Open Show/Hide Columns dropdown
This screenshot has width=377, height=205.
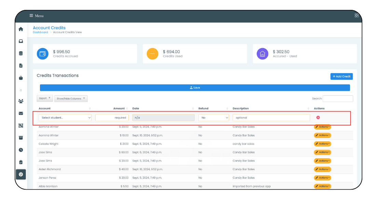click(x=71, y=98)
